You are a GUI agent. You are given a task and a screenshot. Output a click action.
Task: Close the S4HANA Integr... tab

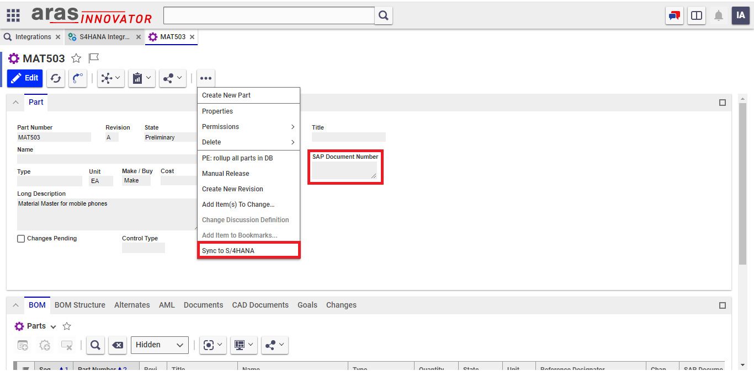click(137, 37)
